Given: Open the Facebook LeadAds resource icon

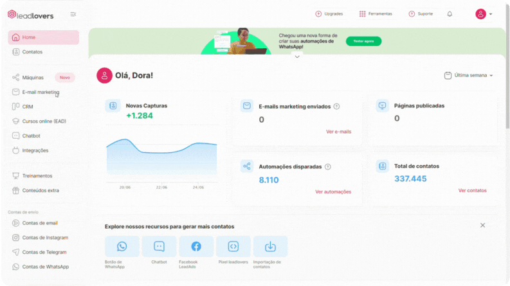Looking at the screenshot, I should point(196,247).
